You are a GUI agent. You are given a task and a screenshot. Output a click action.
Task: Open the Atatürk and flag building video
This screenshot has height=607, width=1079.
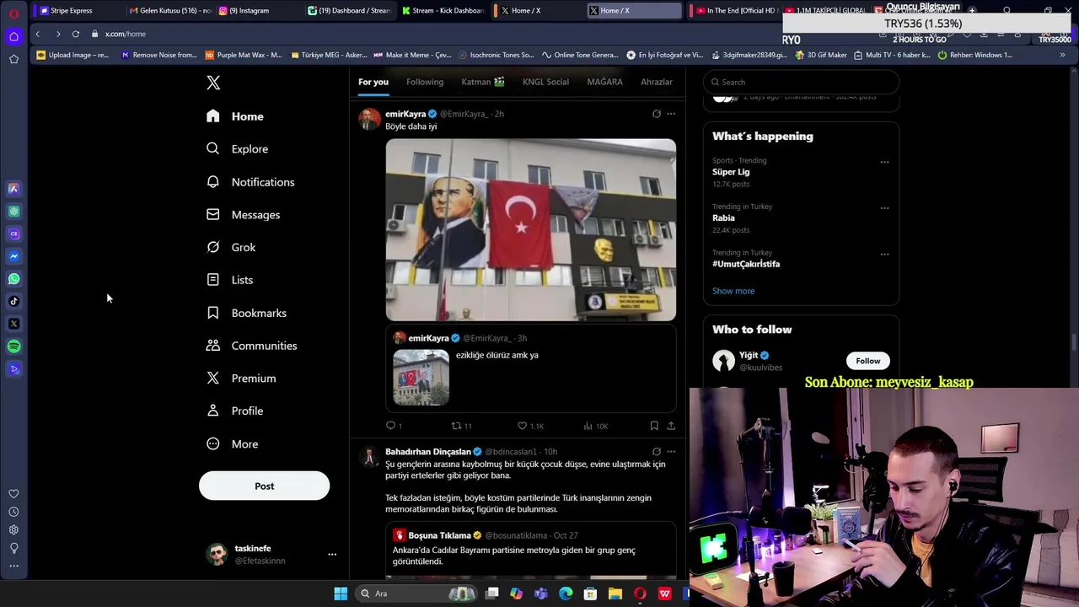530,229
